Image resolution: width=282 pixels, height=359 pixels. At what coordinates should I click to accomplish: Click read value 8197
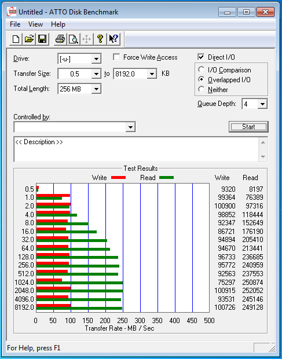pos(256,189)
